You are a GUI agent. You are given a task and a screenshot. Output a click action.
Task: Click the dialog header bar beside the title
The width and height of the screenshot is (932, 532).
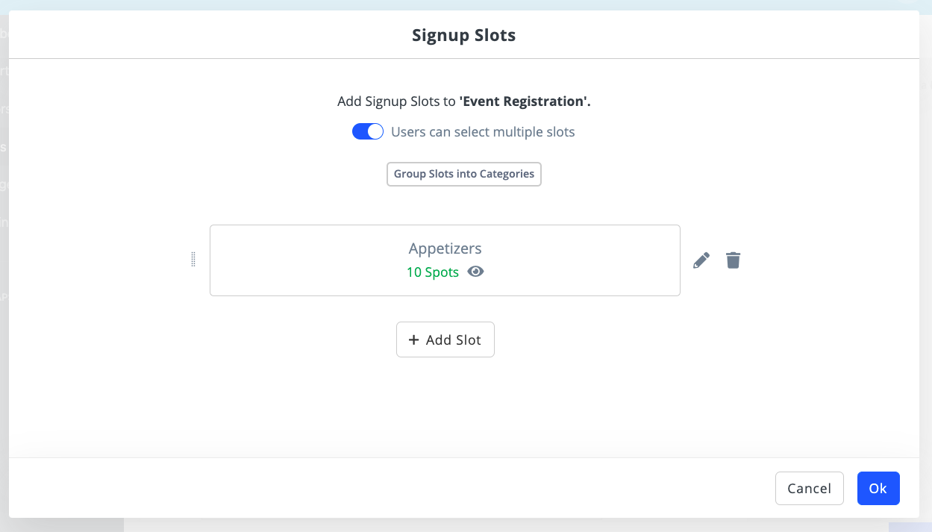[672, 35]
